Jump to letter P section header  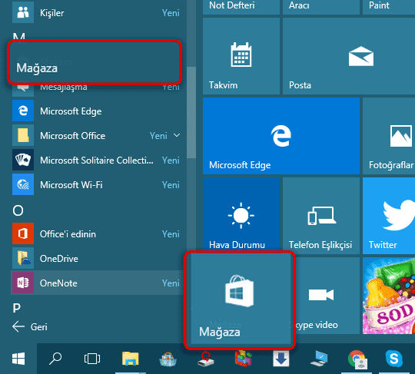[x=17, y=308]
